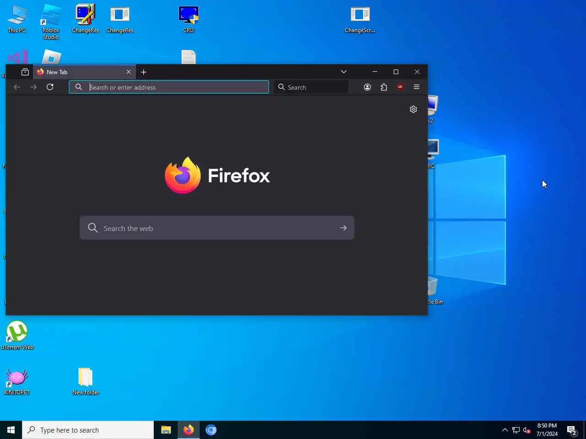
Task: Open the blue circle app in taskbar
Action: (211, 430)
